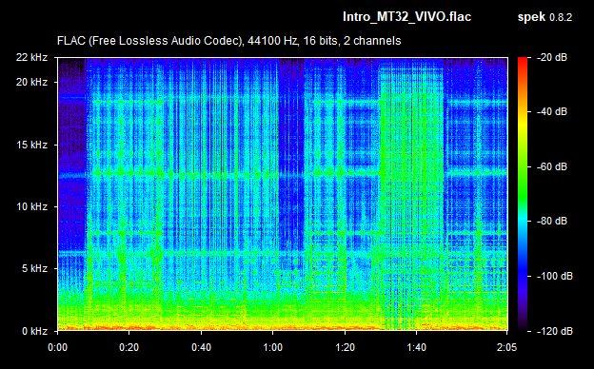This screenshot has height=369, width=594.
Task: Click the 2:05 end time label
Action: (x=506, y=347)
